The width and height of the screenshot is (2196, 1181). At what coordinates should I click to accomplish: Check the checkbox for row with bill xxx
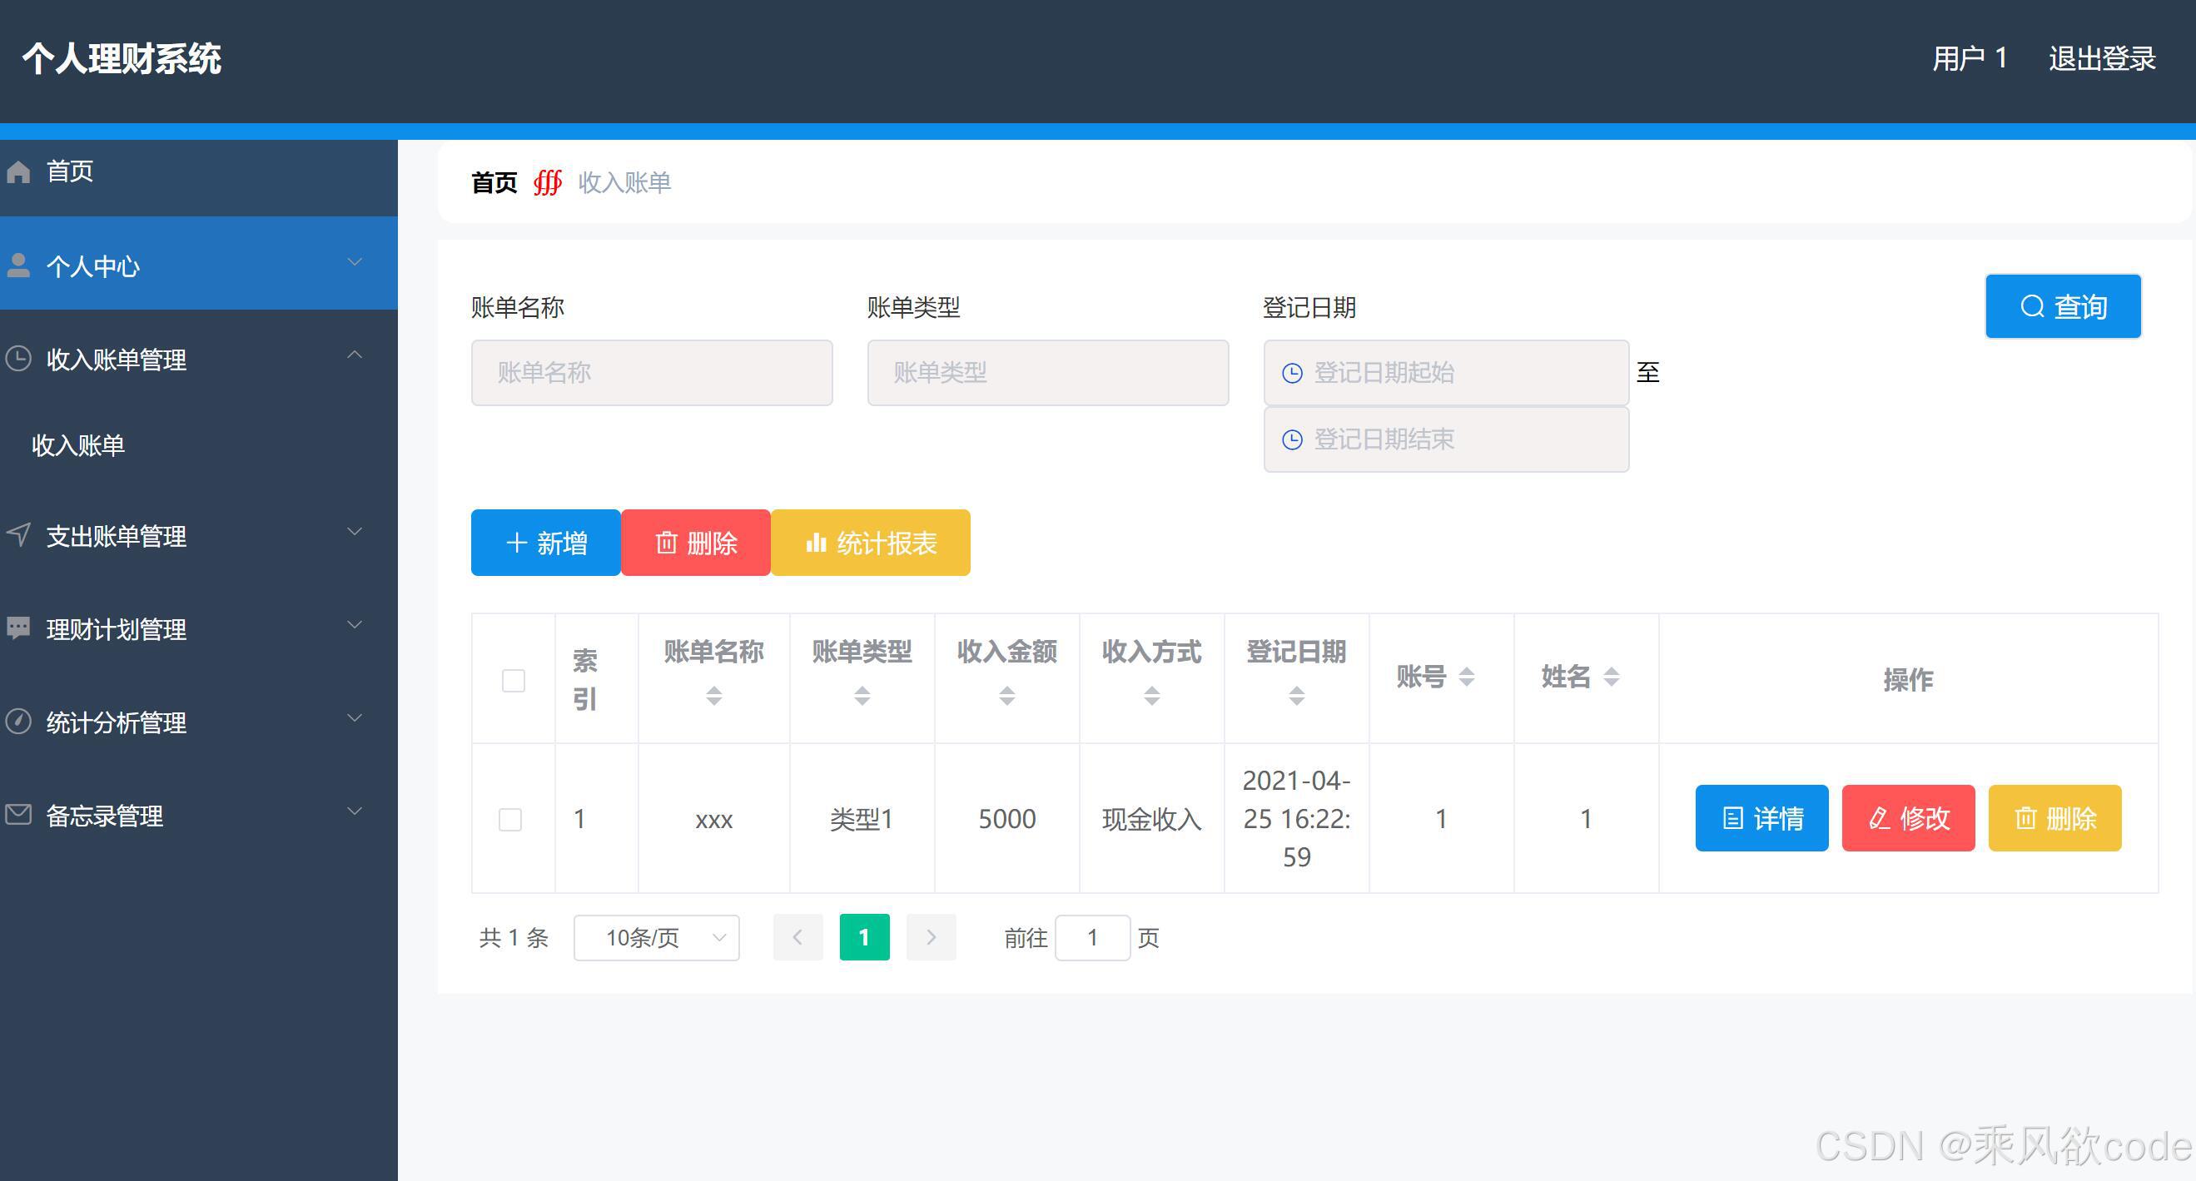click(512, 819)
